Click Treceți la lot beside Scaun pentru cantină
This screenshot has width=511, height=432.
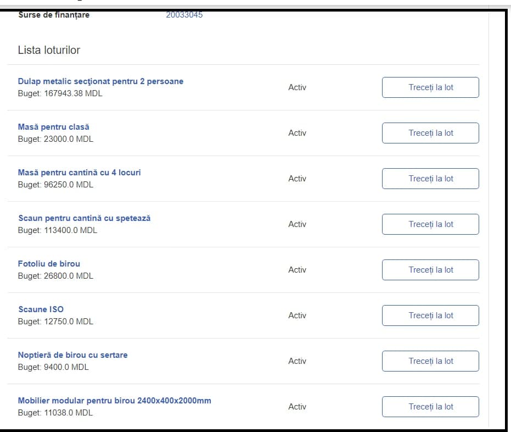point(430,224)
